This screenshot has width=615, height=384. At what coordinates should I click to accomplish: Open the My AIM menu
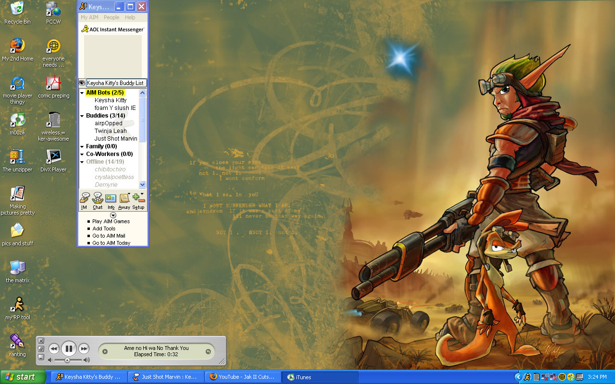(89, 17)
